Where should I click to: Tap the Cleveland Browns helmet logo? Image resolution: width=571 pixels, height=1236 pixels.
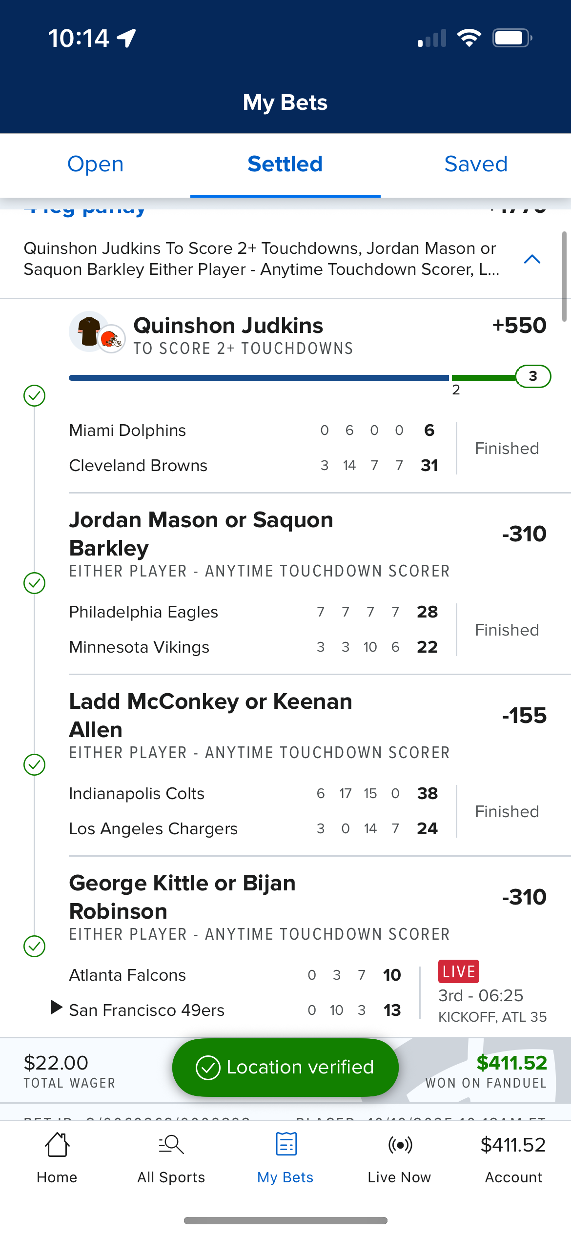pos(112,339)
